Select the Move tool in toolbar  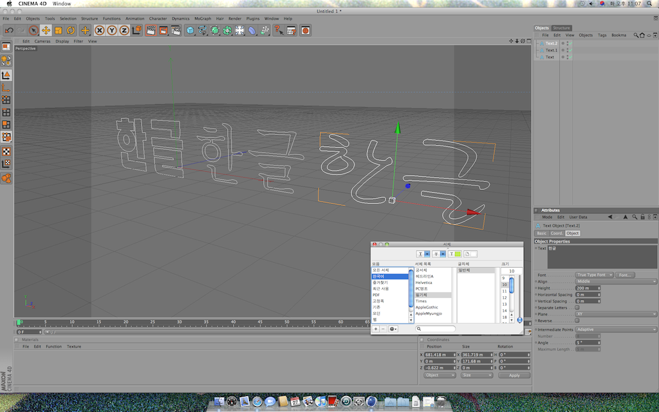(x=46, y=30)
